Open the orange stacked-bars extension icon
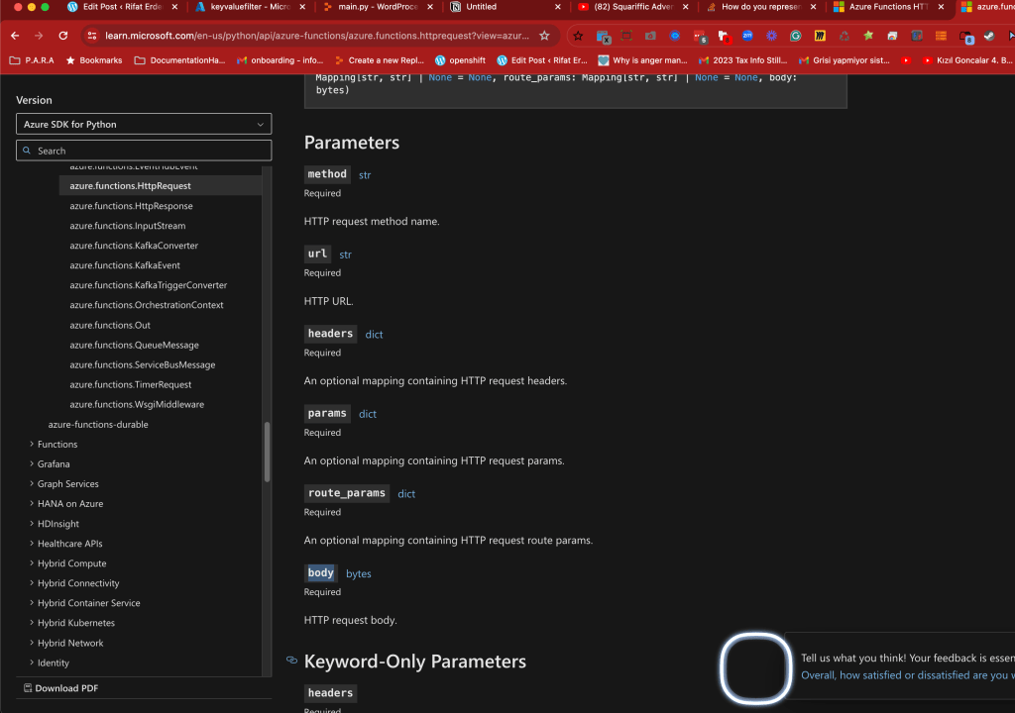This screenshot has height=713, width=1015. [941, 36]
